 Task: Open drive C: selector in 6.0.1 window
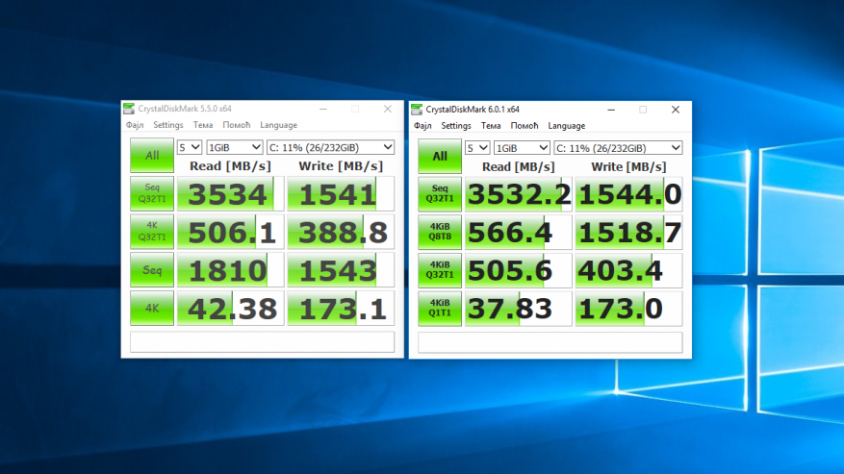(x=619, y=148)
